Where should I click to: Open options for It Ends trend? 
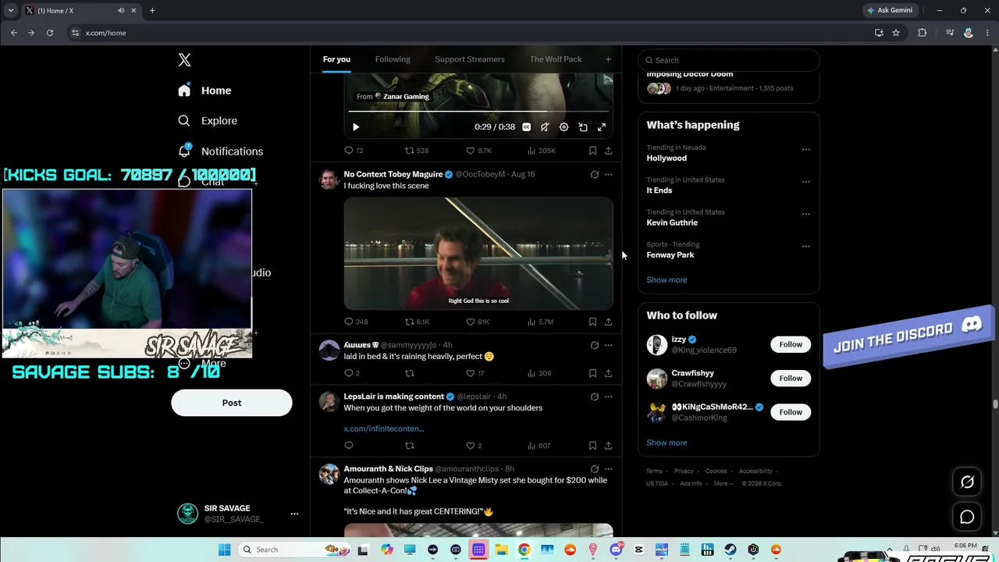coord(806,182)
